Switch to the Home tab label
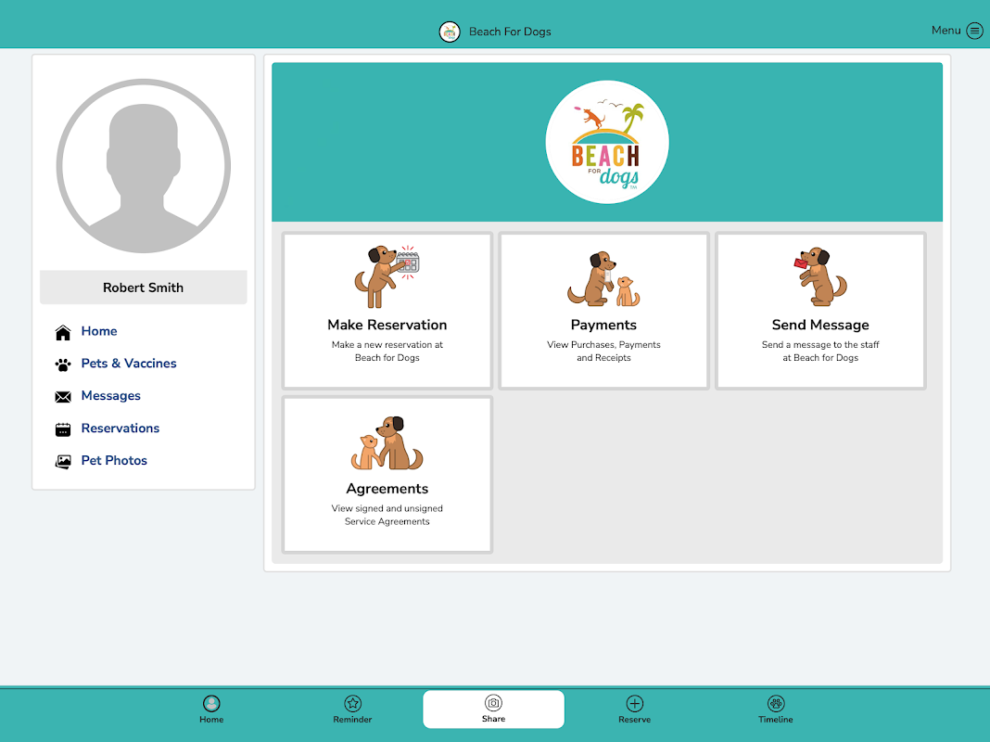 [x=211, y=719]
